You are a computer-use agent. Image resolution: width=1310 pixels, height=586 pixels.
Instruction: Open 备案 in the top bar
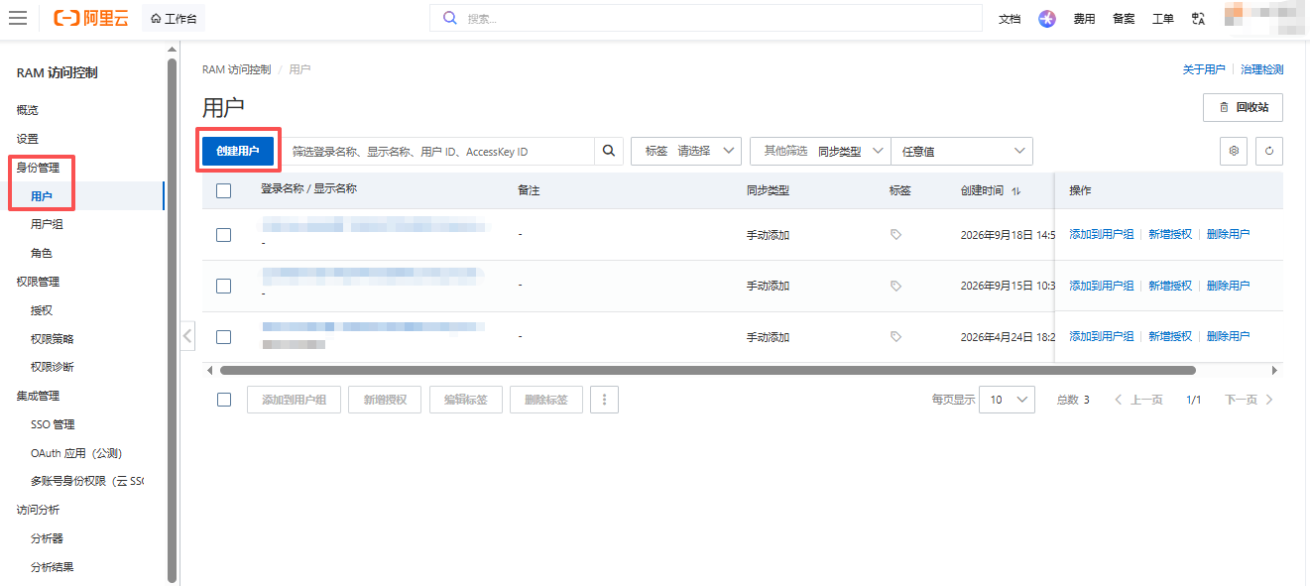point(1124,18)
